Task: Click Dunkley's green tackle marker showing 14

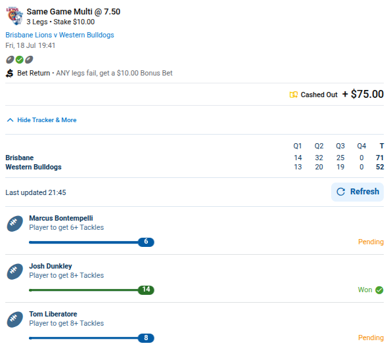Action: click(x=146, y=290)
